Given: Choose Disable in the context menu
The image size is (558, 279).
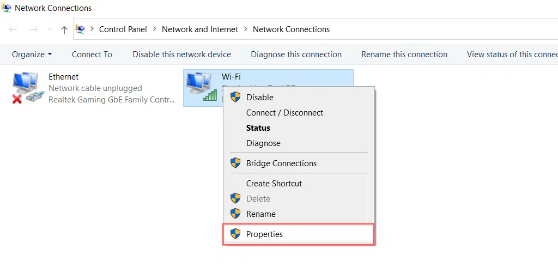Looking at the screenshot, I should pyautogui.click(x=259, y=98).
